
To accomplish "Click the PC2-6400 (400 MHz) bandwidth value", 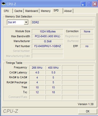I will pos(47,36).
